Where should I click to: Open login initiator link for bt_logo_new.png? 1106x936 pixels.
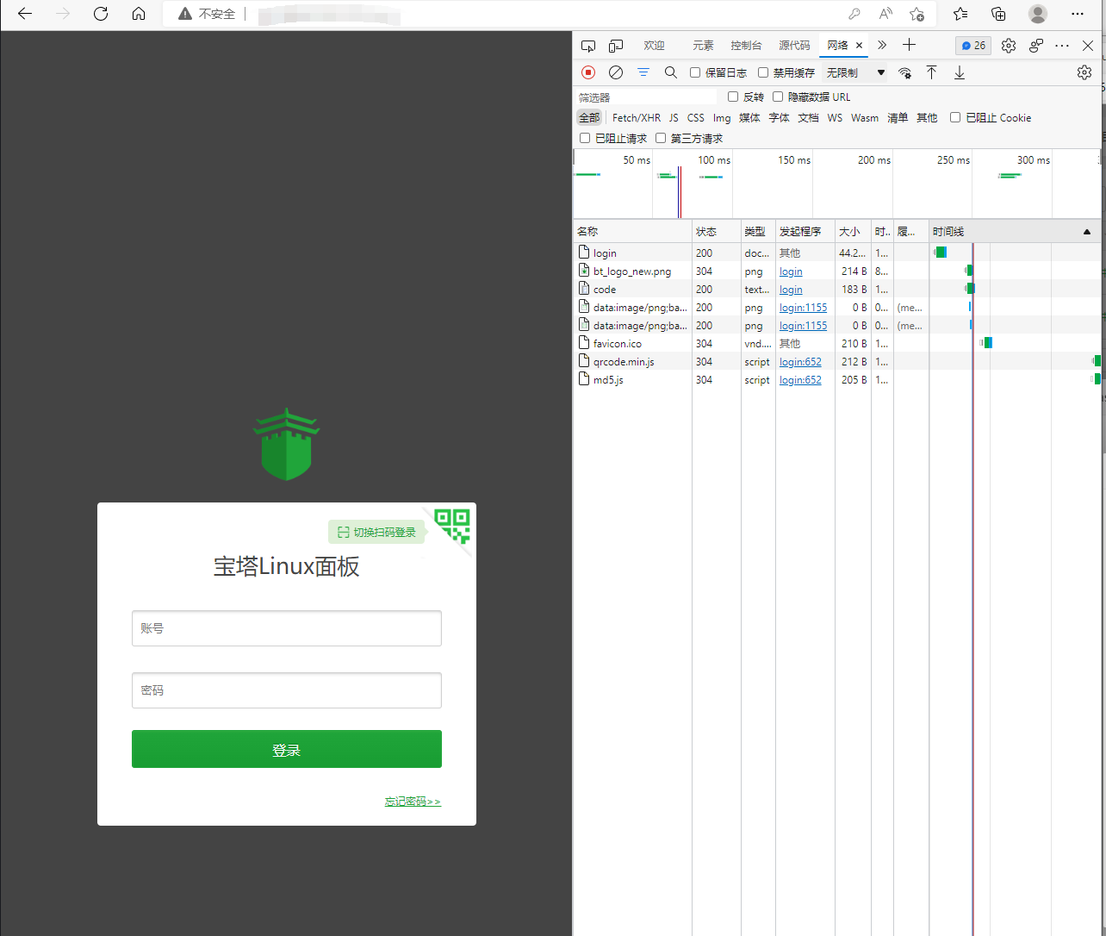791,271
